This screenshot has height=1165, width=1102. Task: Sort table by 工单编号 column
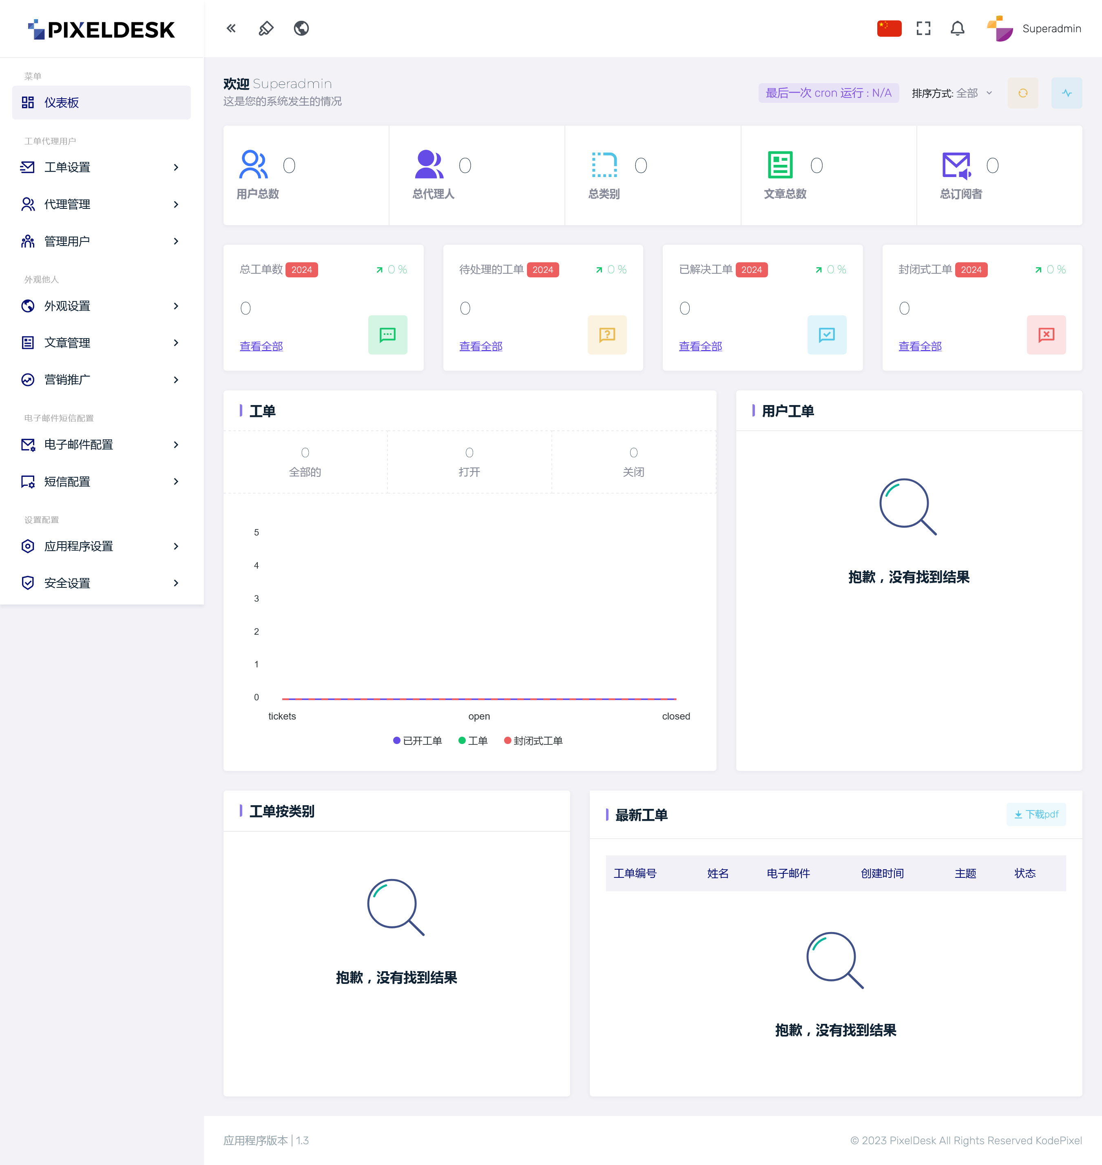[x=635, y=874]
